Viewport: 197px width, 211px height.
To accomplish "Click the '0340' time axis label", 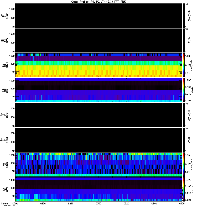I will [x=154, y=204].
